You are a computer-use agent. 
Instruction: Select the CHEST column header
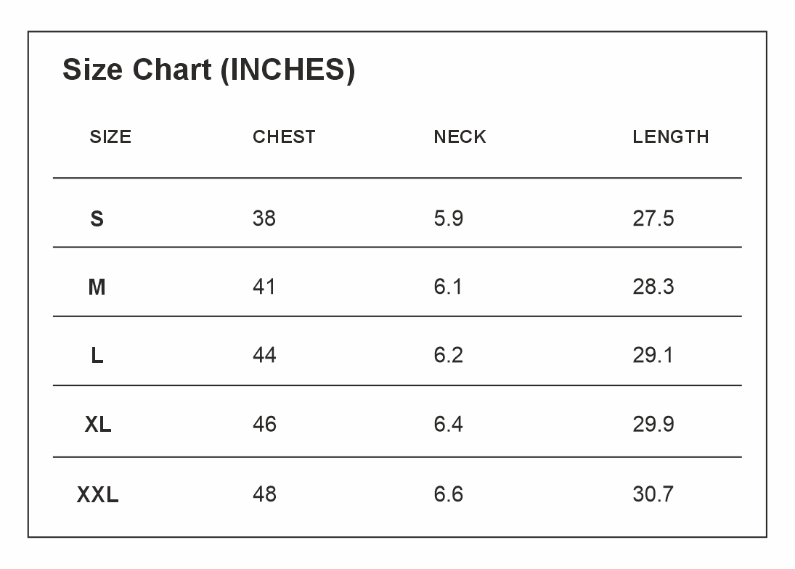pos(284,136)
